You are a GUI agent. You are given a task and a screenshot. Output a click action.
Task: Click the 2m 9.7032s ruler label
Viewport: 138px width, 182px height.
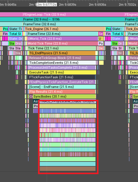[x=128, y=5]
